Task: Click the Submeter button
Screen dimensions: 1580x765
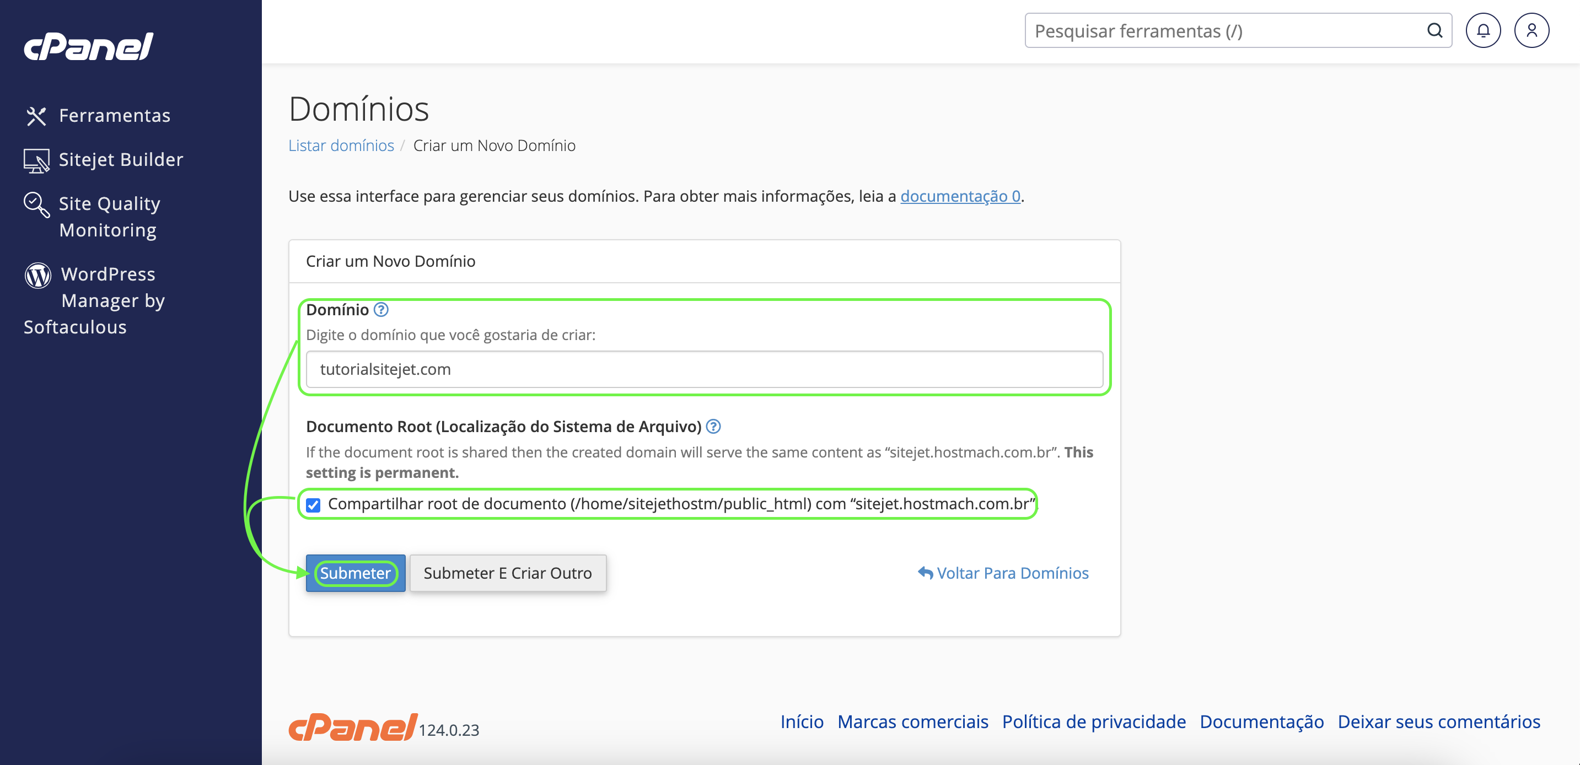Action: pyautogui.click(x=355, y=573)
